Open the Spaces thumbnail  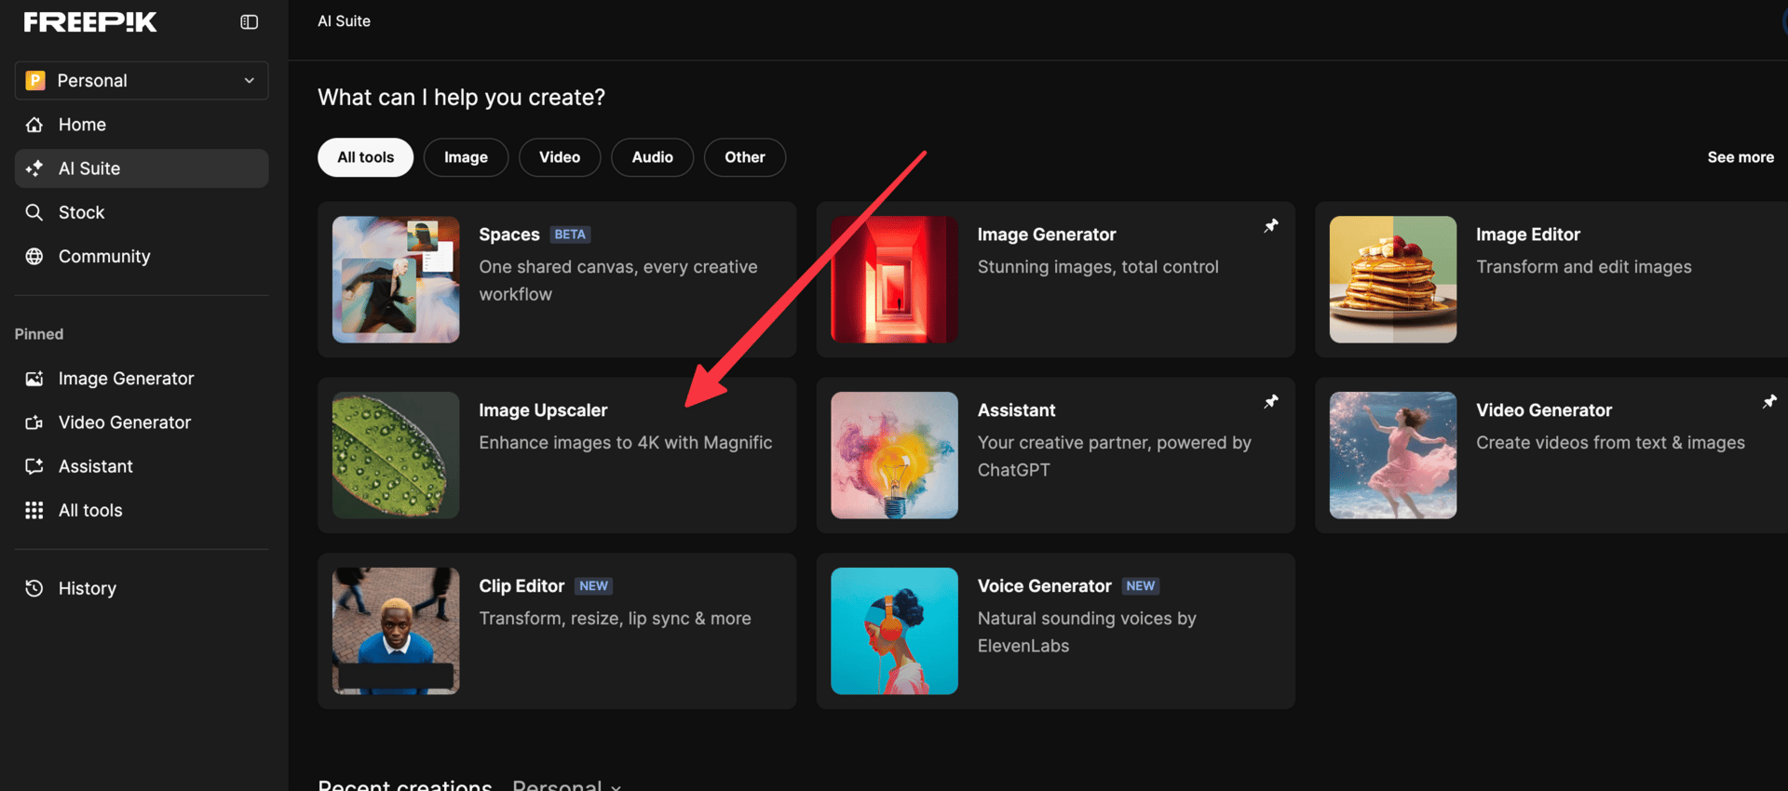pyautogui.click(x=396, y=279)
